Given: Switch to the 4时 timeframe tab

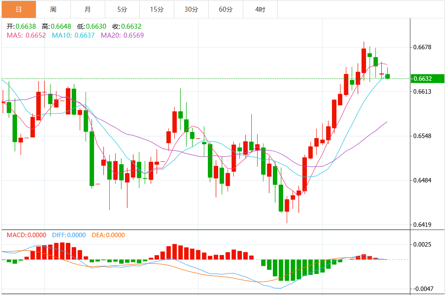Looking at the screenshot, I should coord(260,9).
